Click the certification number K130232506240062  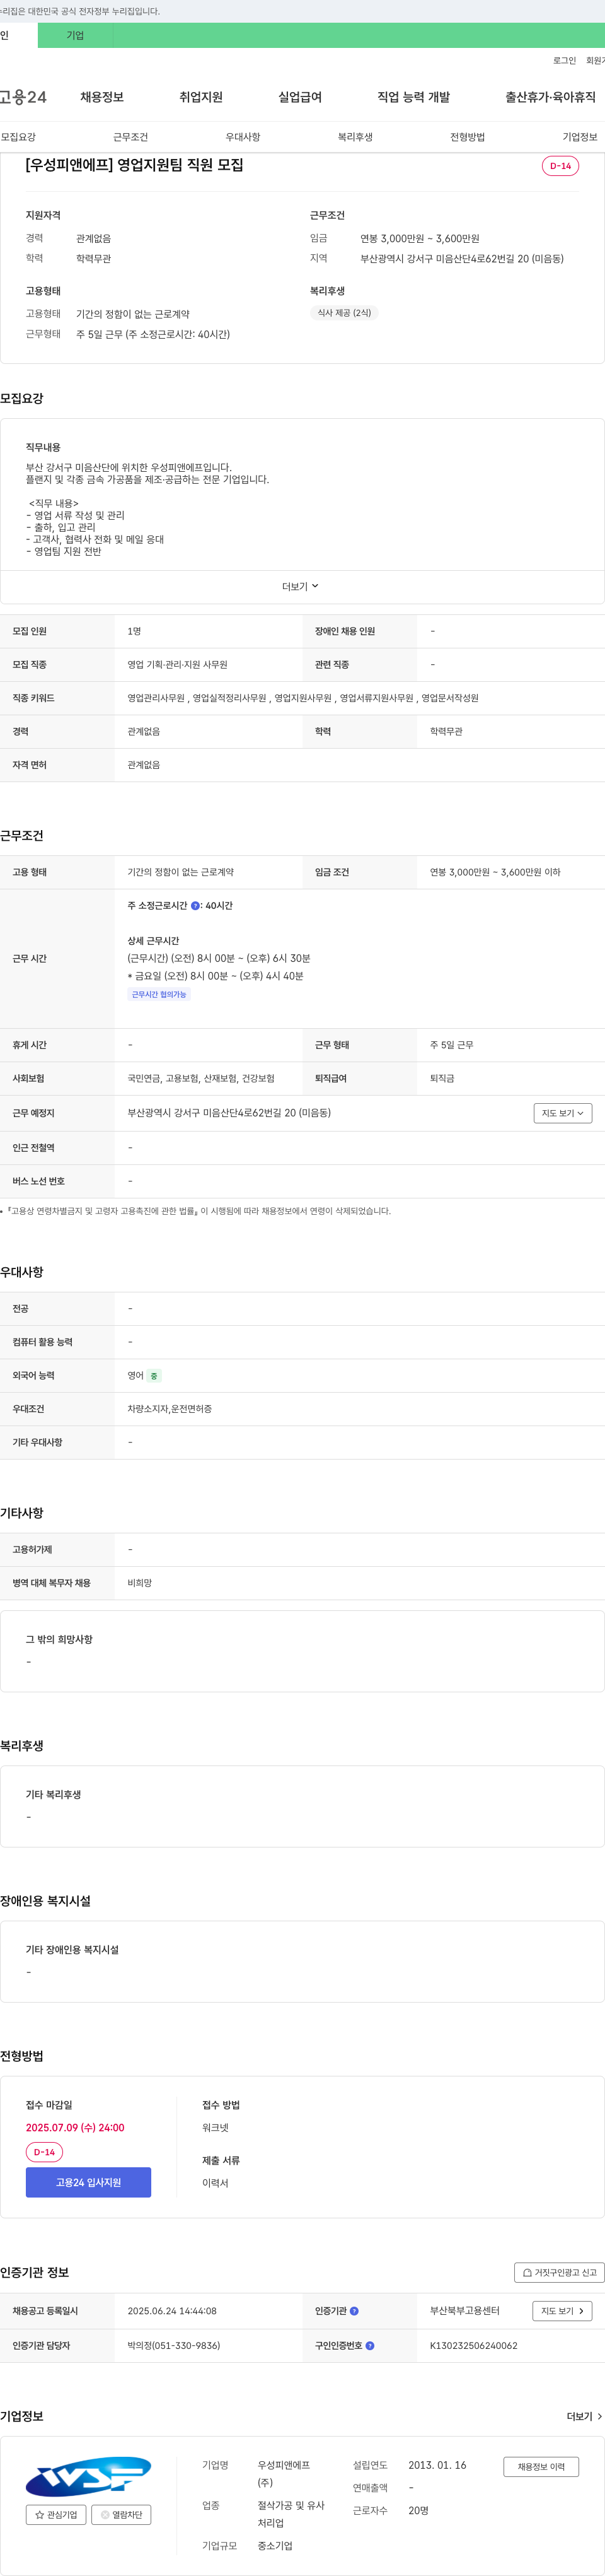click(x=473, y=2345)
